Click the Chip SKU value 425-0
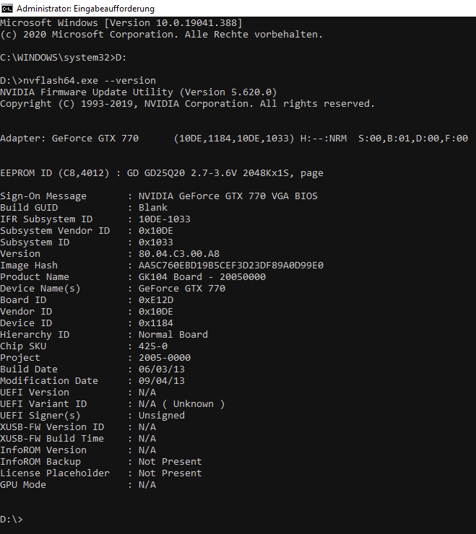 pos(152,346)
